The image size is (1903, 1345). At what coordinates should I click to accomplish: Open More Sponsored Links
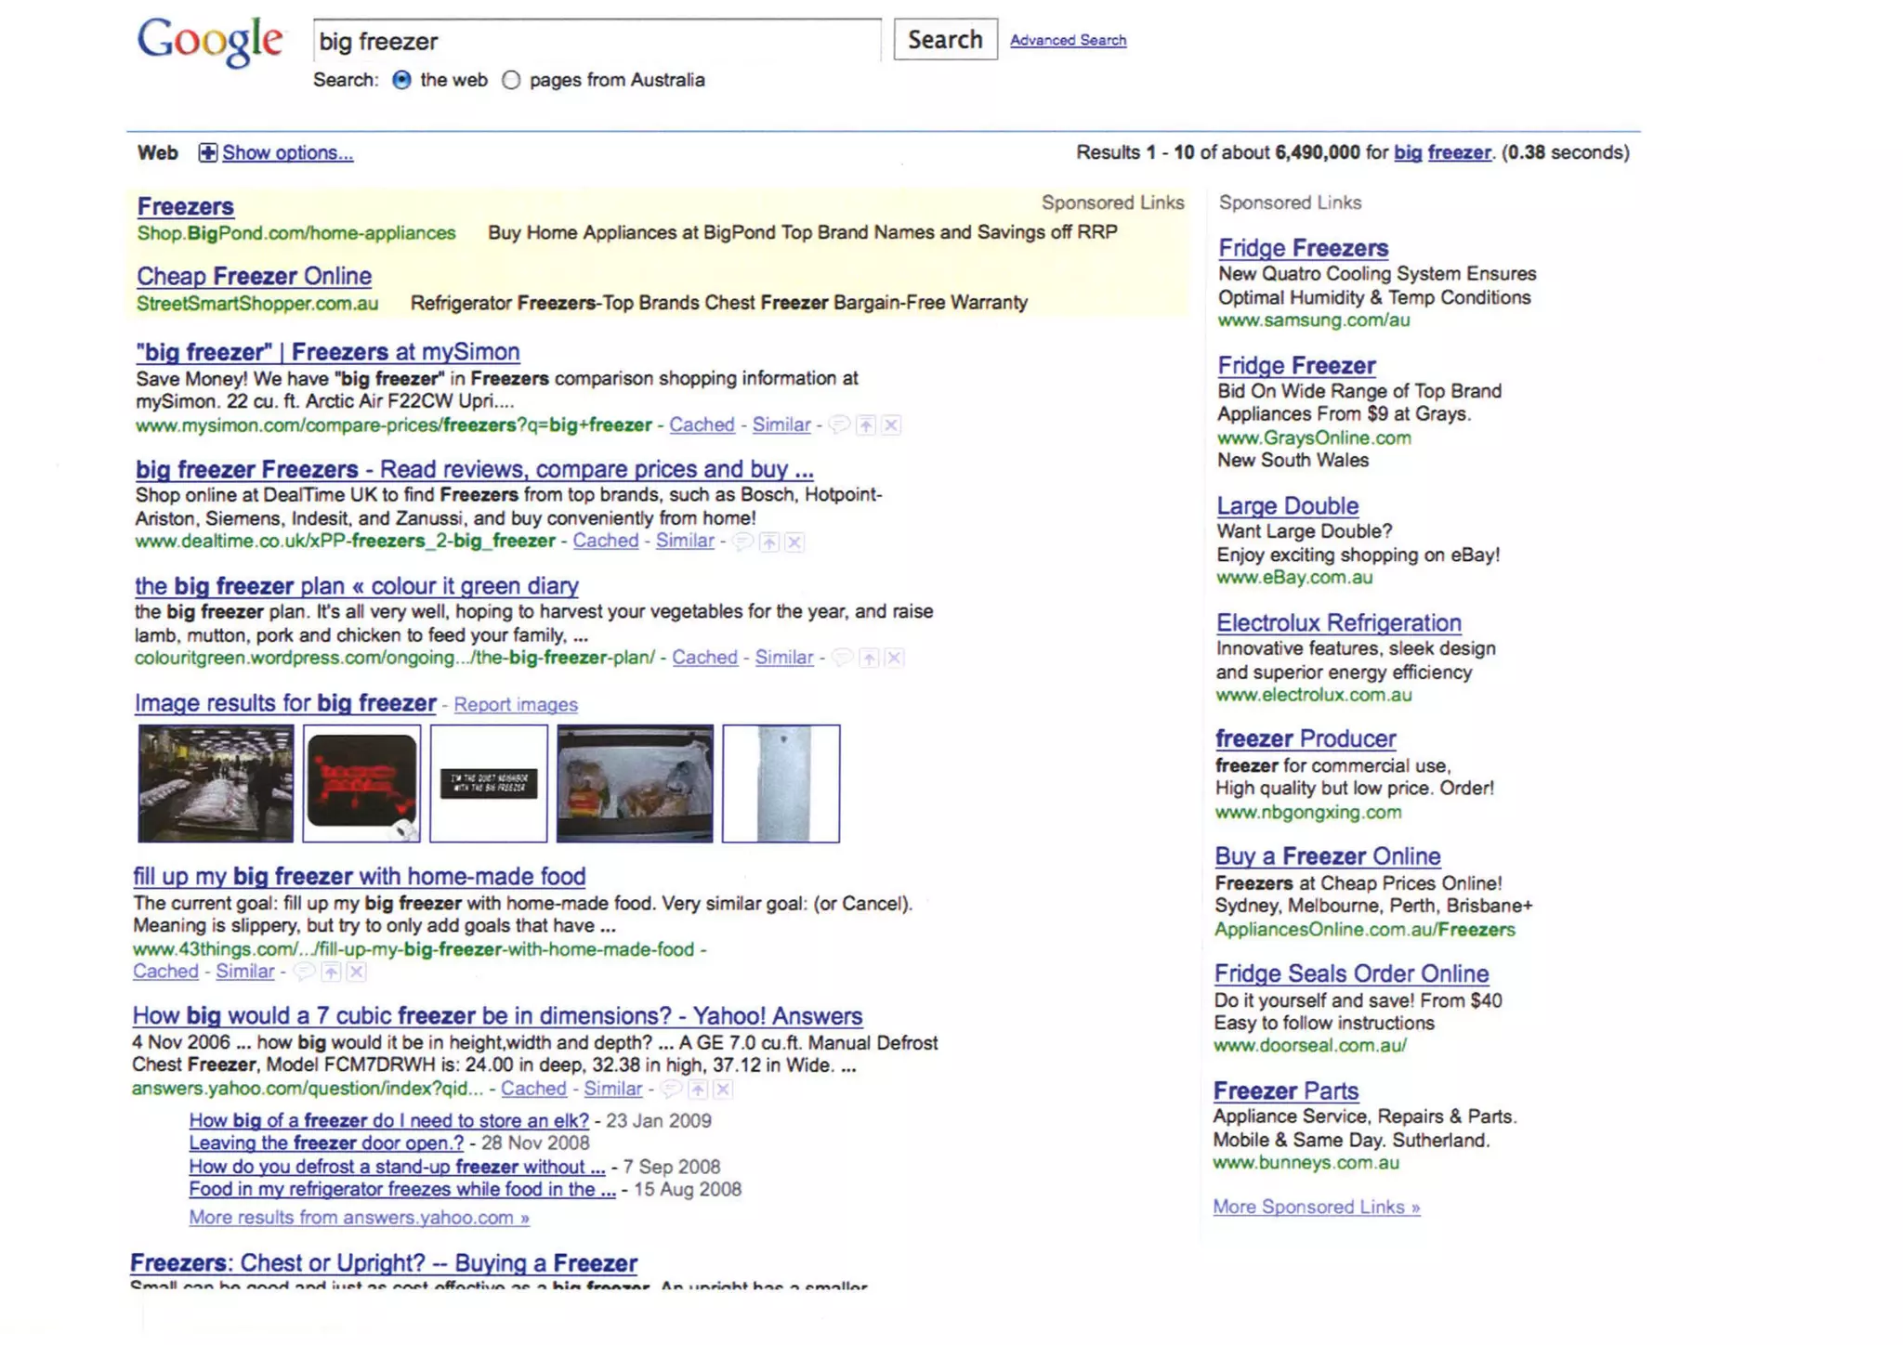click(x=1316, y=1207)
